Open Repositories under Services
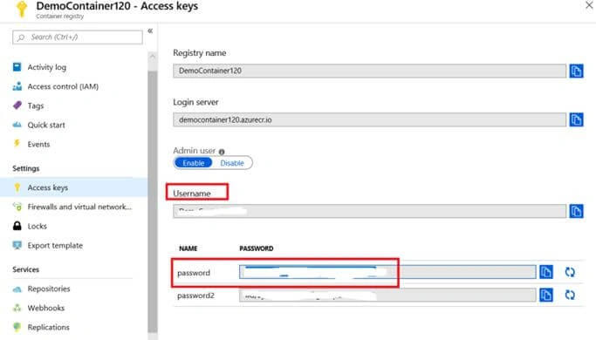Screen dimensions: 596x340 [x=49, y=289]
